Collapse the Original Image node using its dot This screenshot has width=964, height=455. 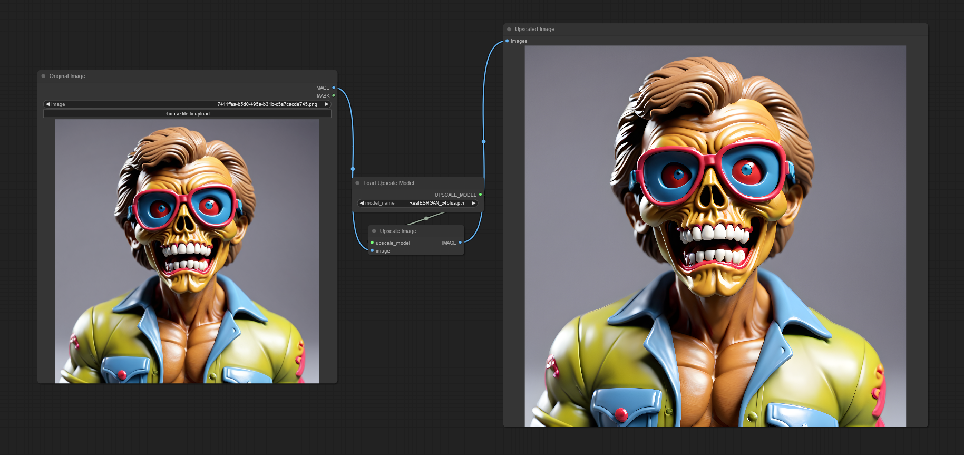(x=44, y=76)
